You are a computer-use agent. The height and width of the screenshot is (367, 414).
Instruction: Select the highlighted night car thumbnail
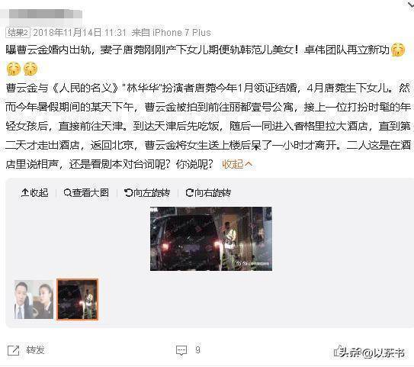[77, 300]
